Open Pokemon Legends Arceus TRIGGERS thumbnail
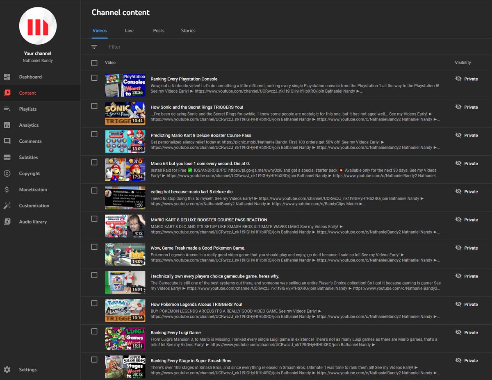 coord(125,310)
